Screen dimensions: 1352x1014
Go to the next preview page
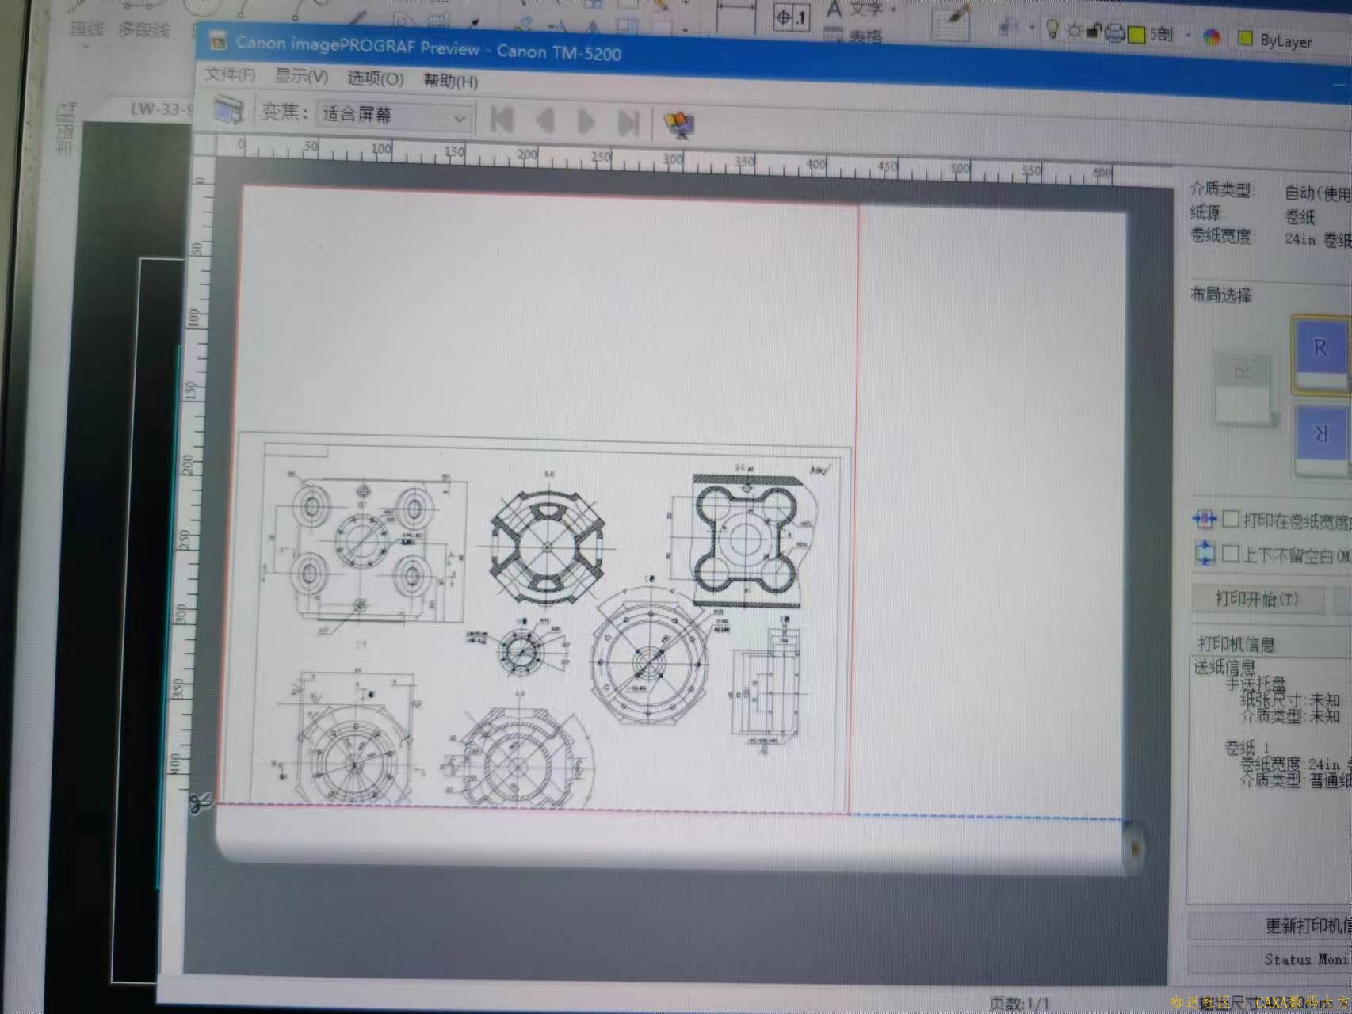586,123
